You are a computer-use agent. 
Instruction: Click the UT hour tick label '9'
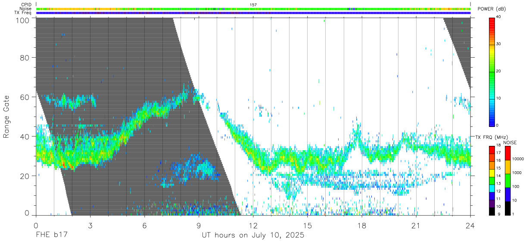coord(199,225)
